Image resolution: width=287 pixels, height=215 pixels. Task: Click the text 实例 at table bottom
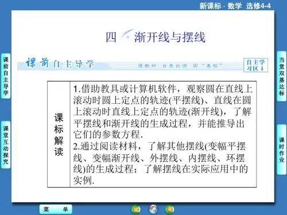[x=84, y=180]
